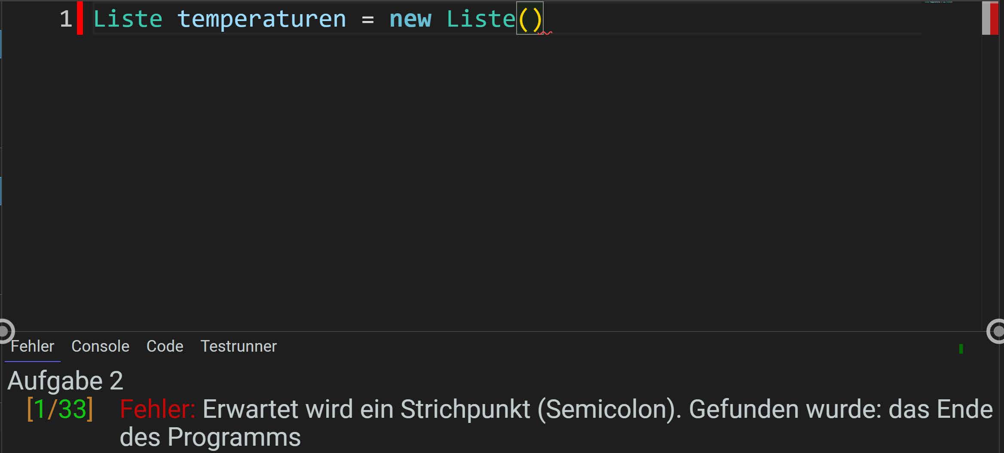Open the Console tab
Image resolution: width=1004 pixels, height=453 pixels.
100,347
